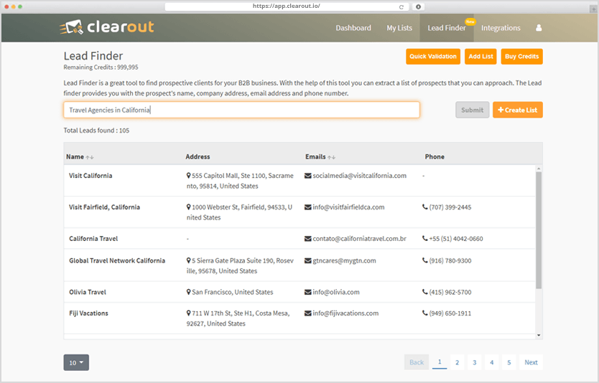Sort the table by Name arrows

(90, 157)
